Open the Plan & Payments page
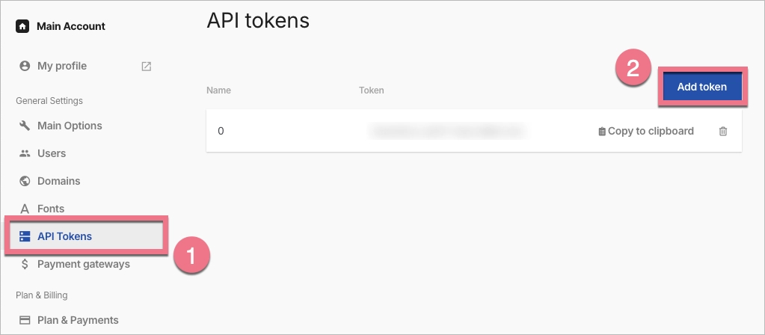Image resolution: width=765 pixels, height=335 pixels. [78, 320]
